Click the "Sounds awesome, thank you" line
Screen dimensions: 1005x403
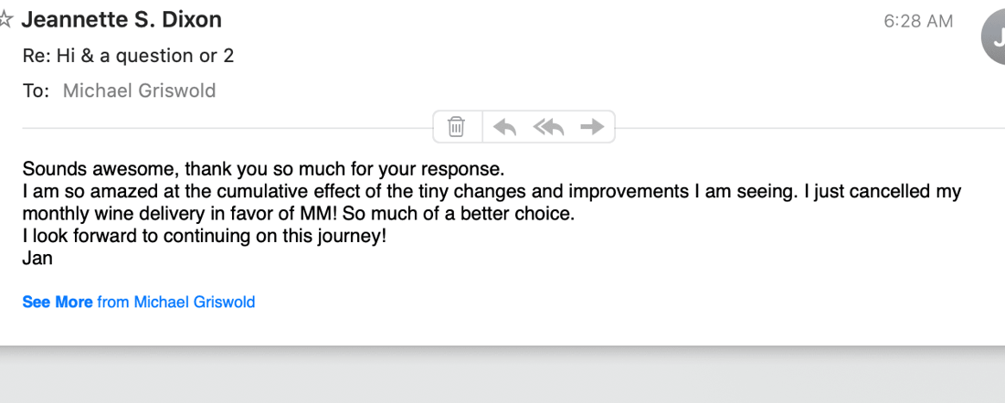coord(263,170)
